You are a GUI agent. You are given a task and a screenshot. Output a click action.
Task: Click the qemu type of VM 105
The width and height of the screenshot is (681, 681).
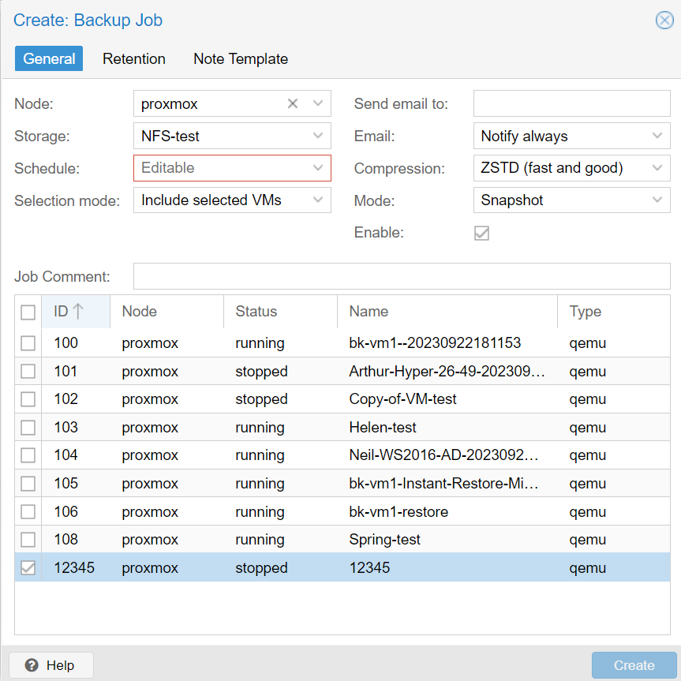[588, 484]
